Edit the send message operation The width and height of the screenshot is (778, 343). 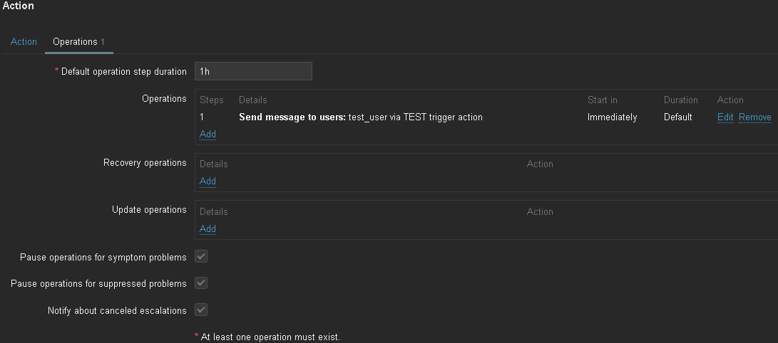point(725,117)
